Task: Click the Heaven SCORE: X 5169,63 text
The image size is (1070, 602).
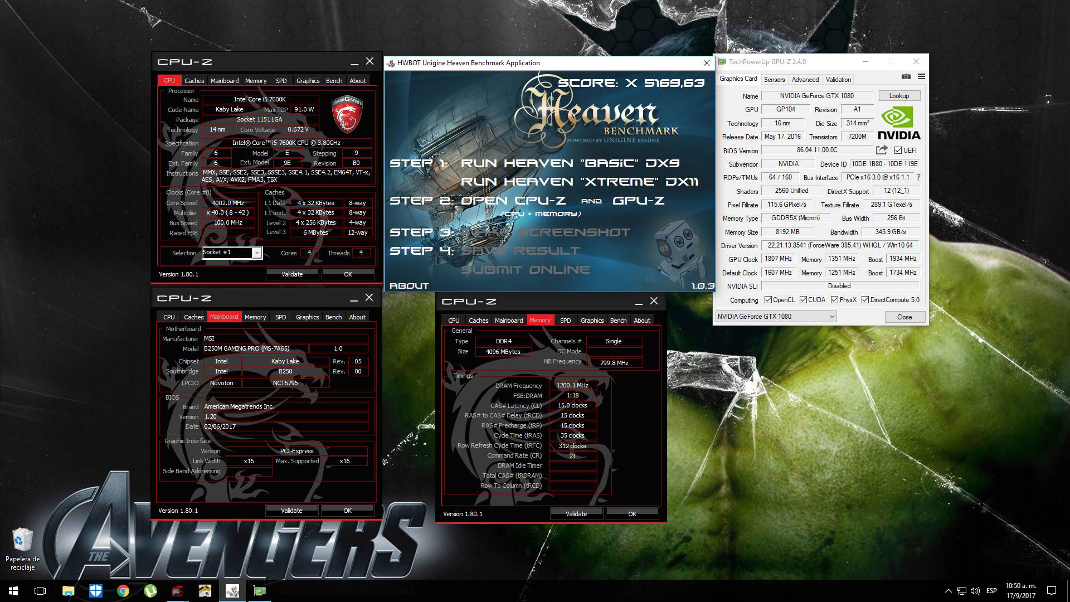Action: [x=631, y=83]
